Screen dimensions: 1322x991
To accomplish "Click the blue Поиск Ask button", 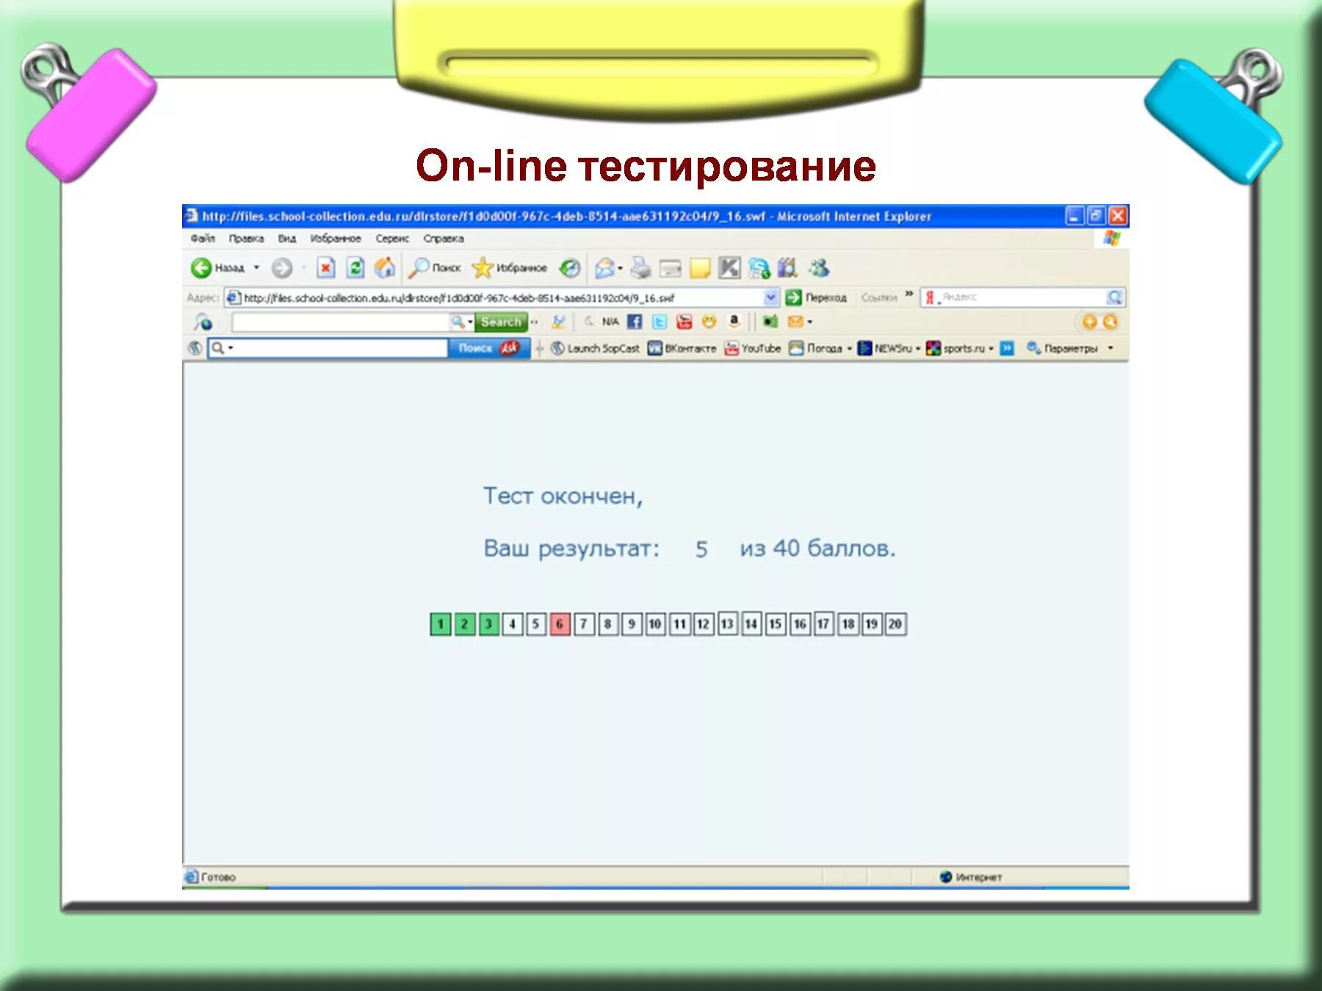I will pyautogui.click(x=489, y=348).
